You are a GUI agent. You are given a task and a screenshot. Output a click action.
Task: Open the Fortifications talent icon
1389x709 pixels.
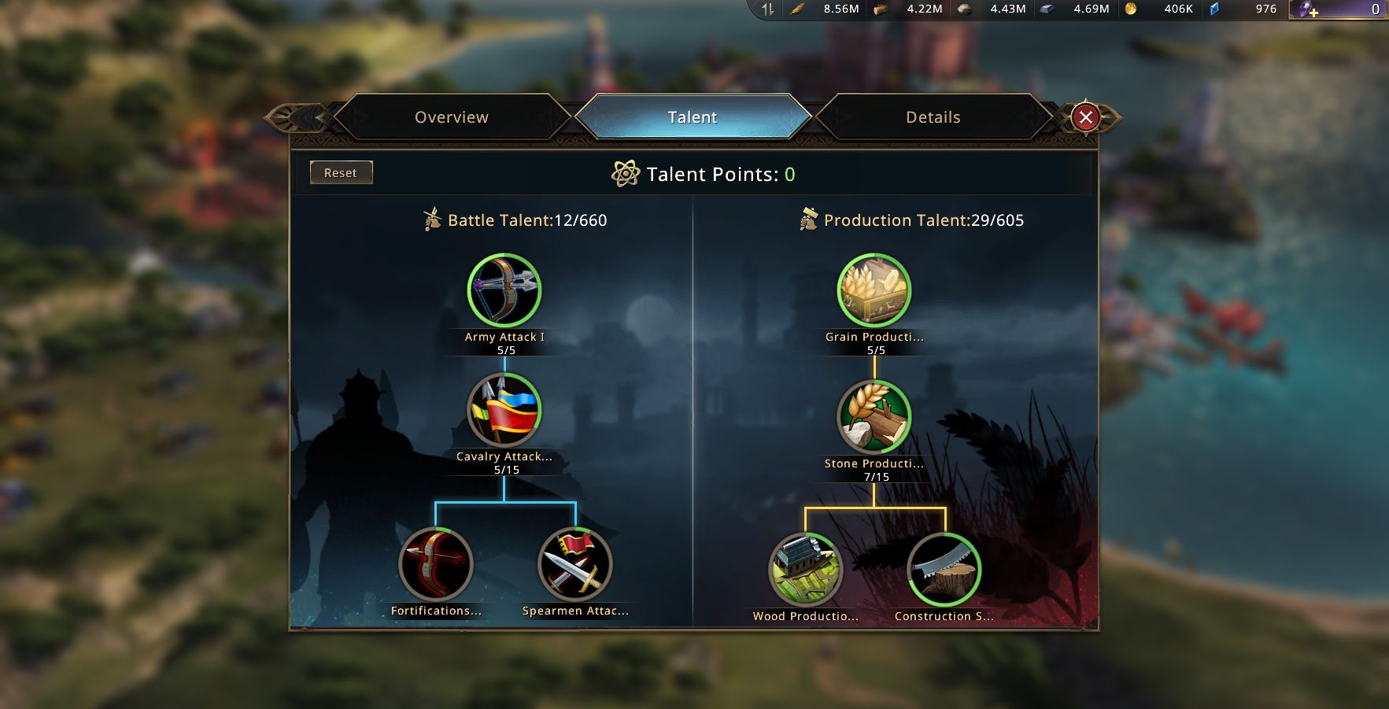pyautogui.click(x=436, y=564)
